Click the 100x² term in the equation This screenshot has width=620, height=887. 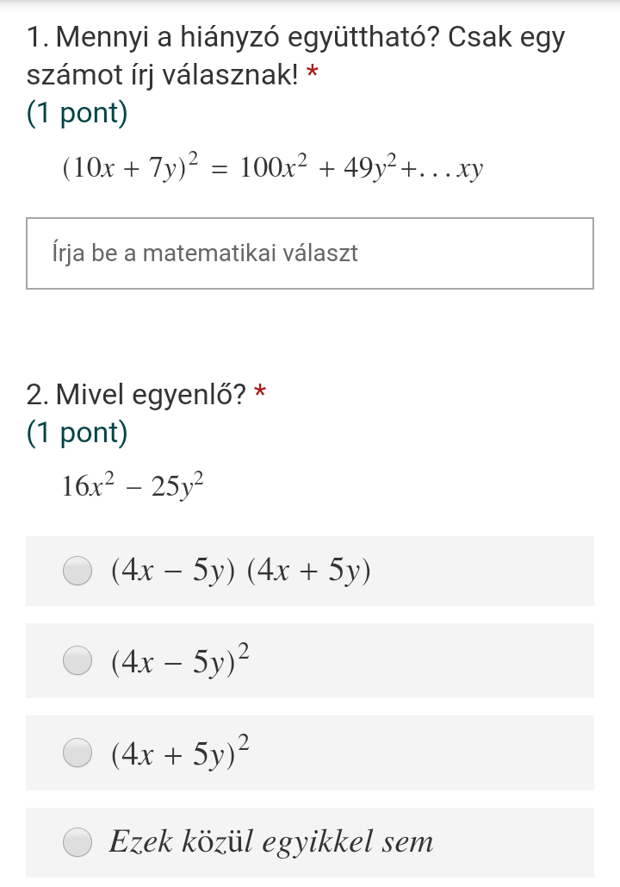point(274,166)
